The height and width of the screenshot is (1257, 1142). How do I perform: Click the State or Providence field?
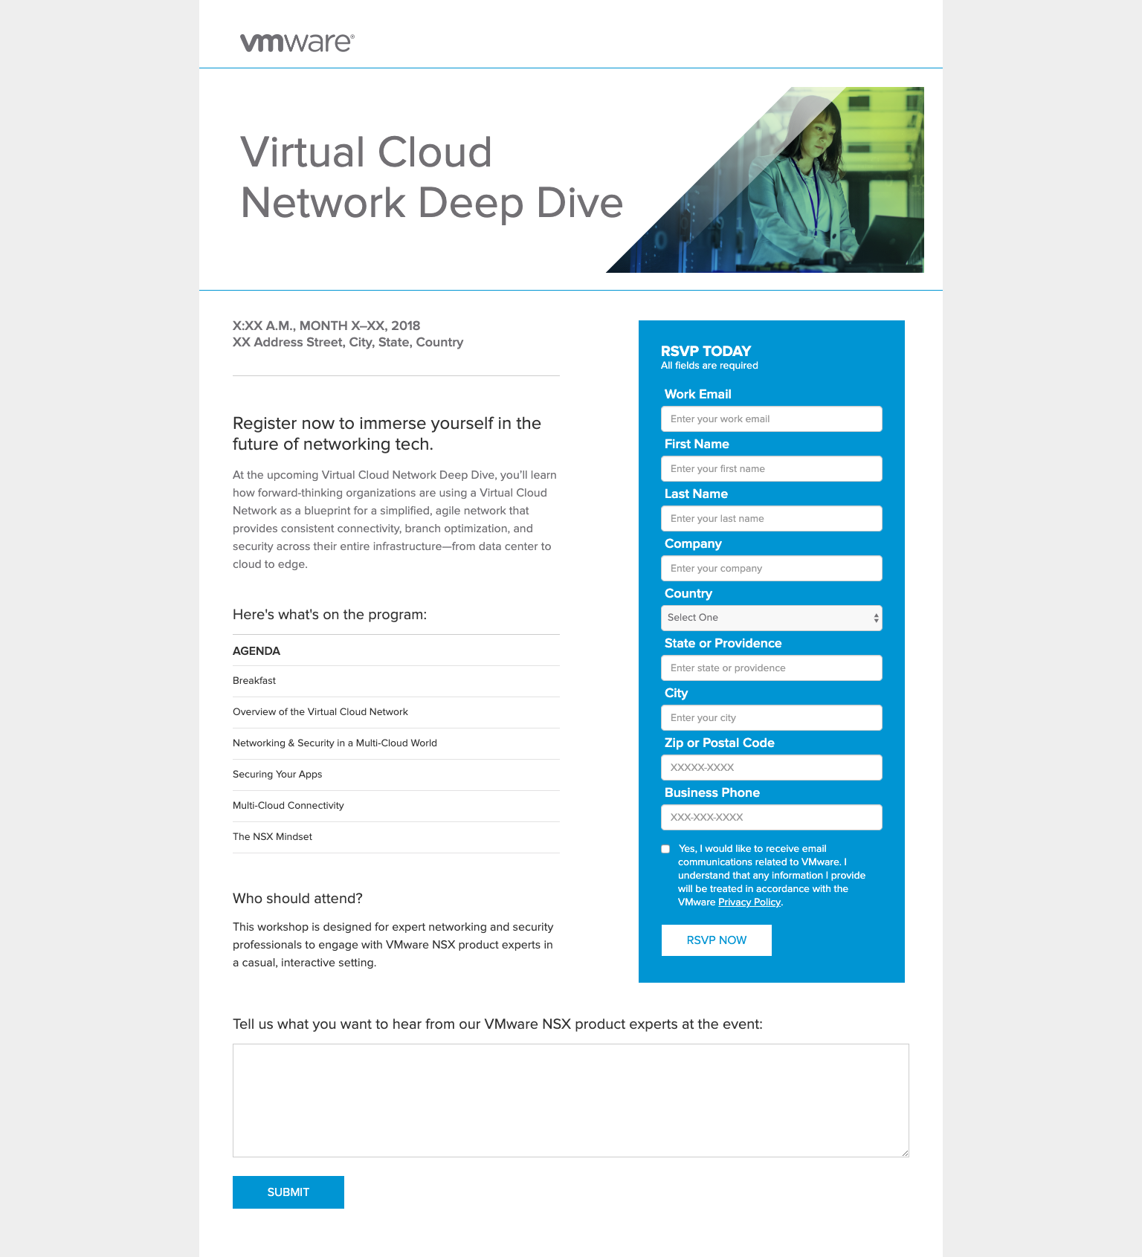771,668
